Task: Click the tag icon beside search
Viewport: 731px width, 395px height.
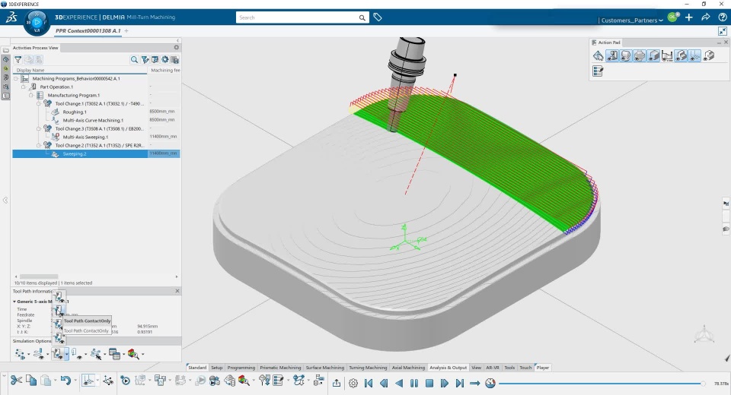Action: (x=378, y=17)
